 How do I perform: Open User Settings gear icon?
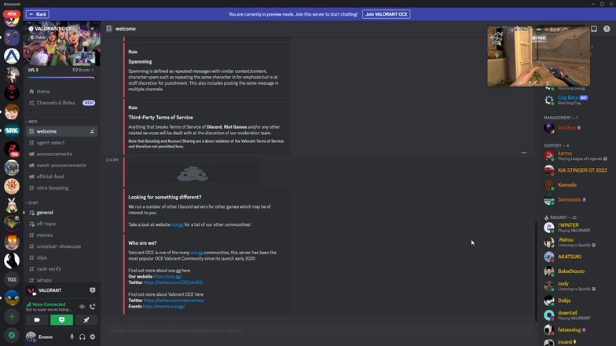(93, 337)
